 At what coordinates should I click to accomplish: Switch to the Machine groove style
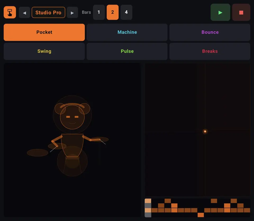click(127, 32)
